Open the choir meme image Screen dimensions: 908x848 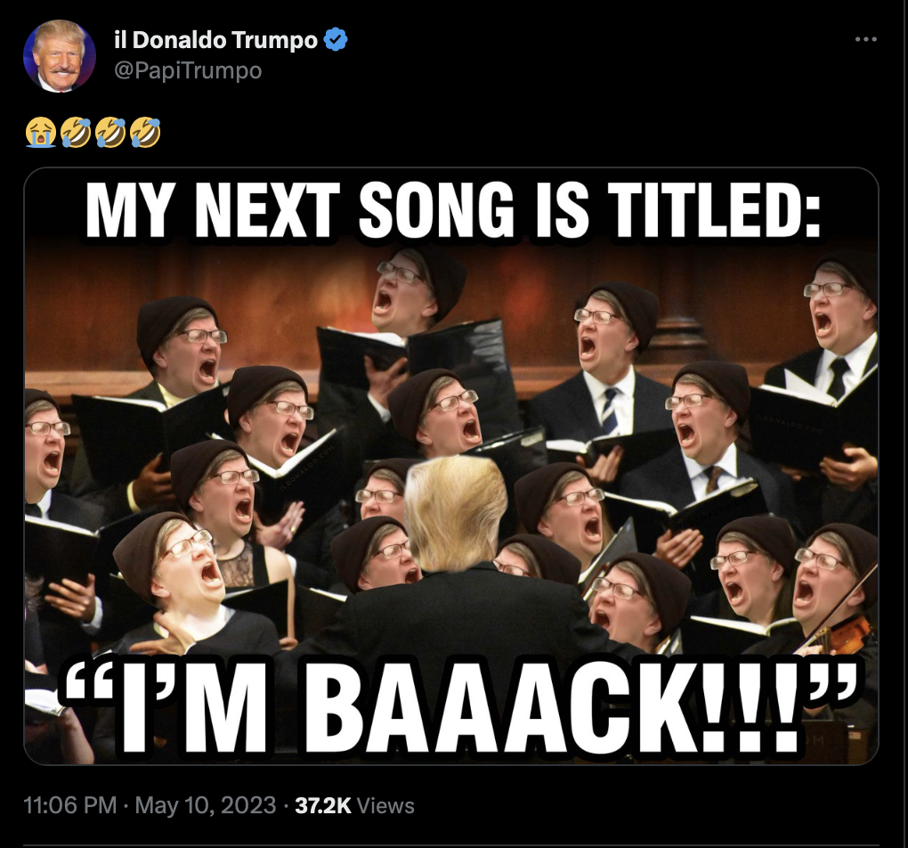click(451, 466)
